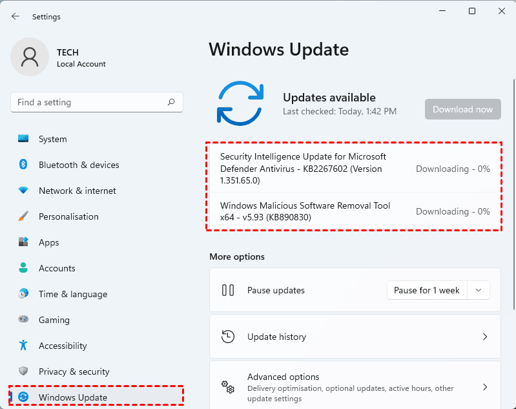Click the Pause updates label
Image resolution: width=516 pixels, height=409 pixels.
point(276,290)
